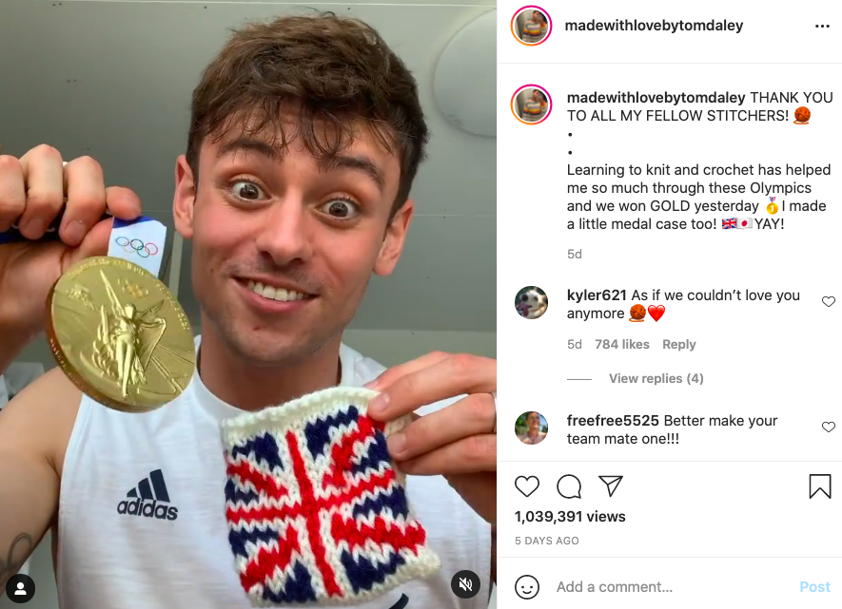842x609 pixels.
Task: Share the post via paper plane icon
Action: [611, 485]
